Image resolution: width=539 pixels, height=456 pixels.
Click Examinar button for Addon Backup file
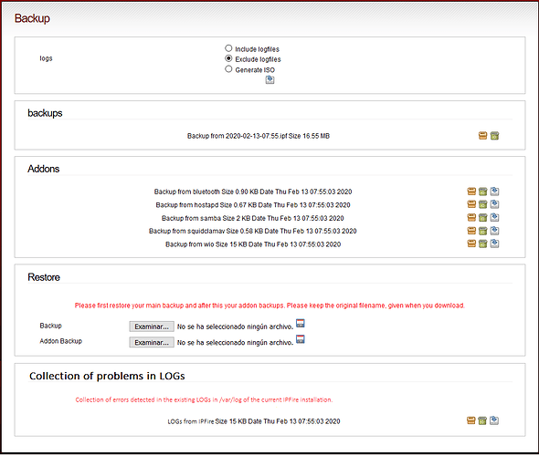click(x=152, y=342)
